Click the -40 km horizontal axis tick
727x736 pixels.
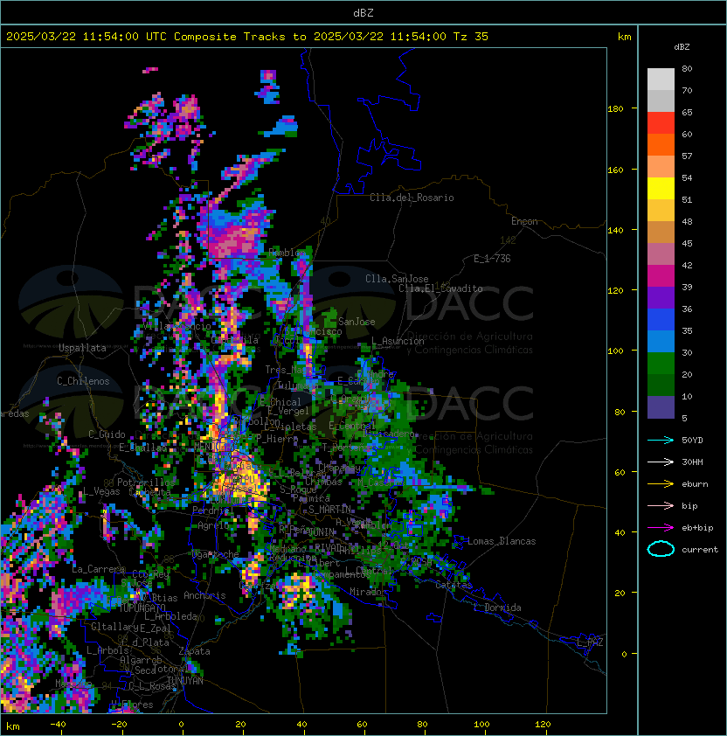[58, 725]
